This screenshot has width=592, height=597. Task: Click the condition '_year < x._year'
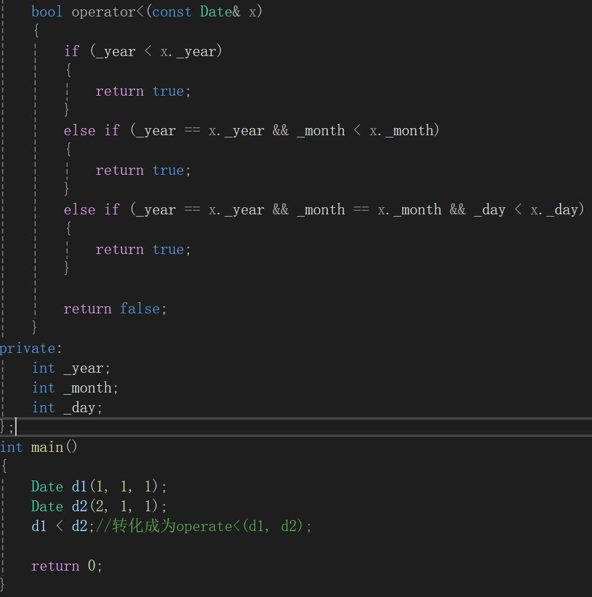[156, 52]
